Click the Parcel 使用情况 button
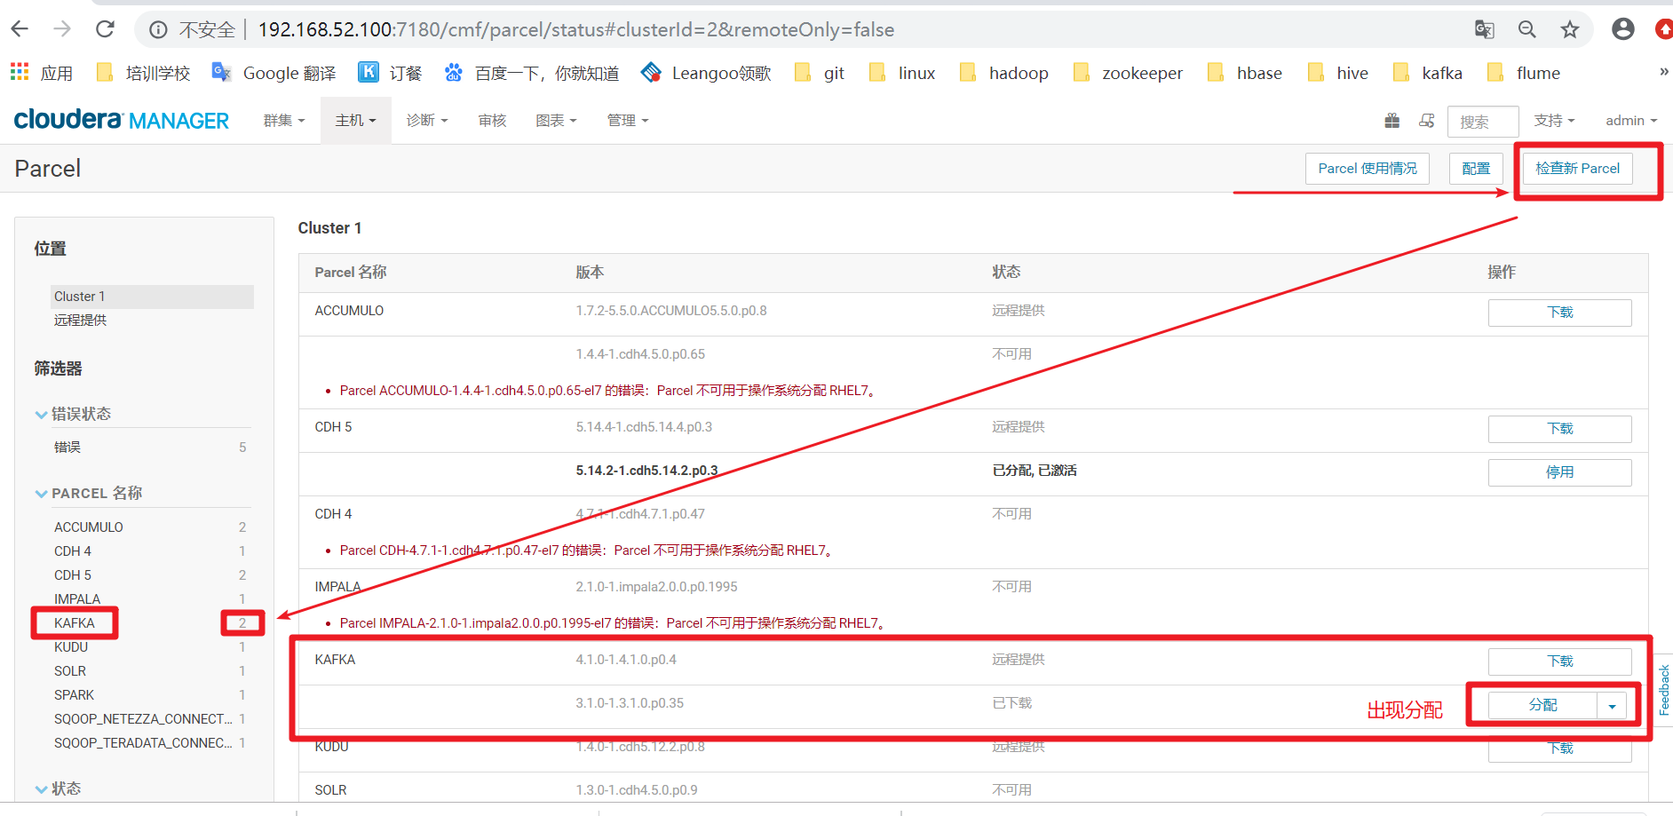The width and height of the screenshot is (1673, 816). tap(1368, 169)
